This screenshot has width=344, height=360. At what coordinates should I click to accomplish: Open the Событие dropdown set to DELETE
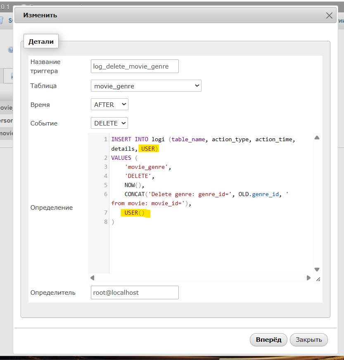pos(109,123)
